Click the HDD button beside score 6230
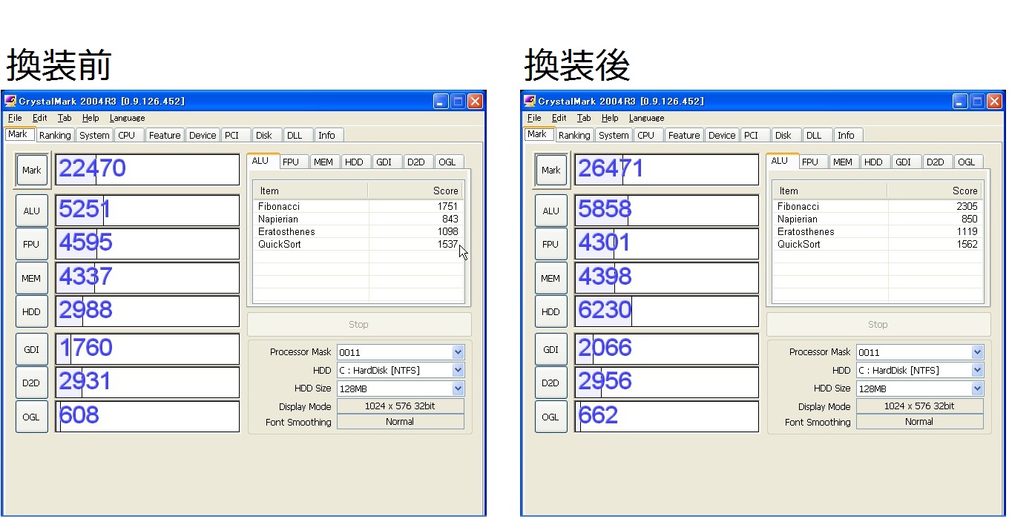This screenshot has height=519, width=1009. pos(550,312)
